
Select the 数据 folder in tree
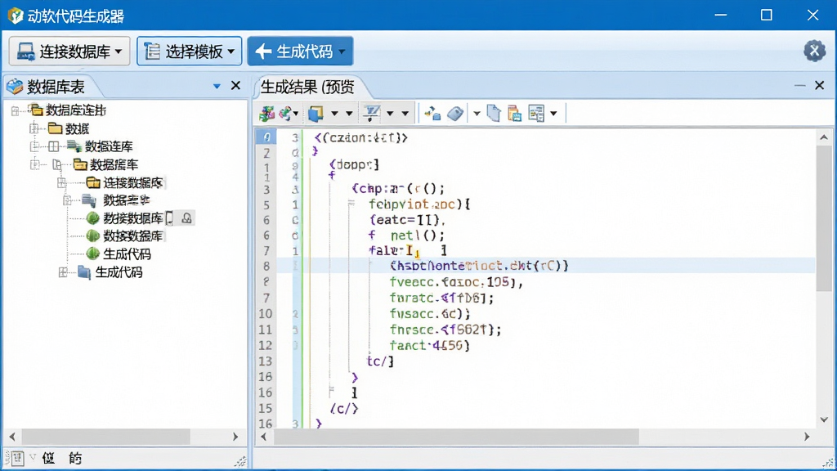coord(77,128)
